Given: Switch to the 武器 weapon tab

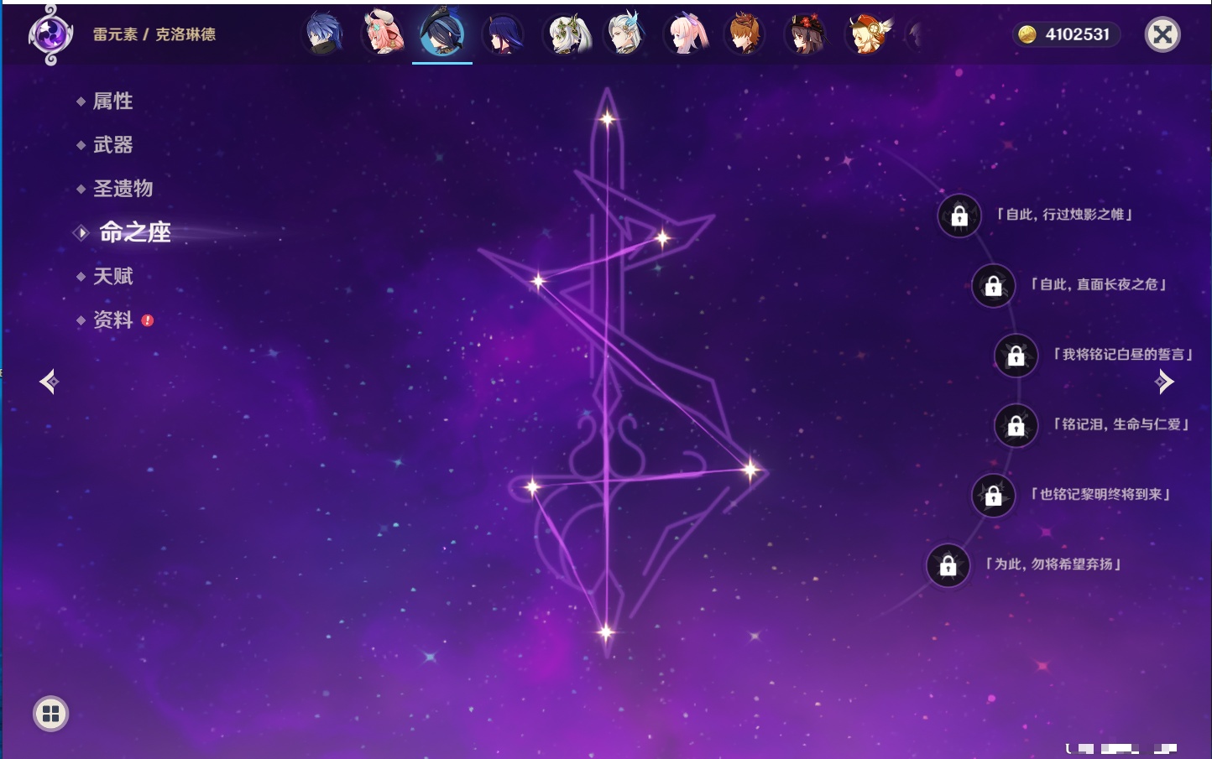Looking at the screenshot, I should point(112,145).
